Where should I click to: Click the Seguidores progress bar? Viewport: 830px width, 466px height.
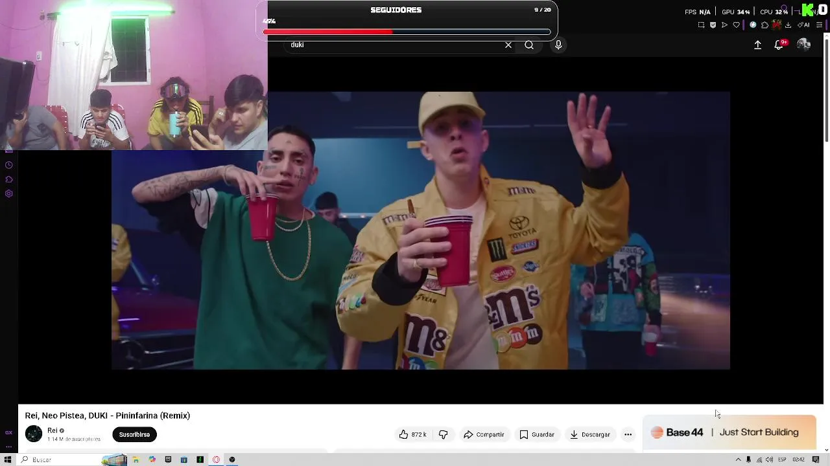click(x=407, y=32)
